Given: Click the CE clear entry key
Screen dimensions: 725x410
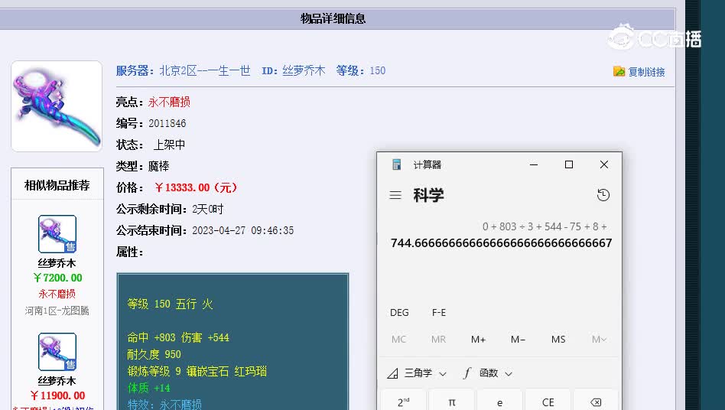Looking at the screenshot, I should click(x=548, y=400).
